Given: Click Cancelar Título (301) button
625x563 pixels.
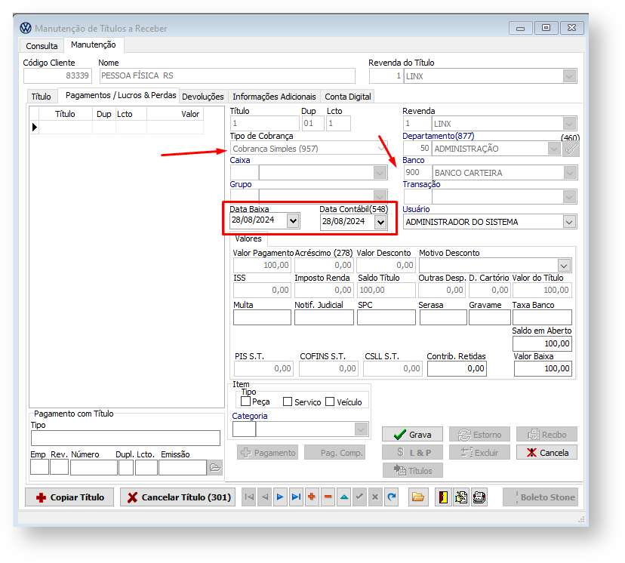Looking at the screenshot, I should (x=178, y=497).
